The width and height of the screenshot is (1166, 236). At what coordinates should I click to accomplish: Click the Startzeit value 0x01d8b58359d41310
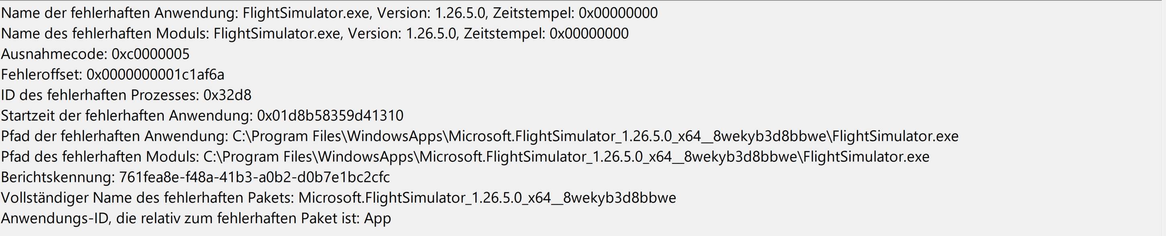[x=330, y=116]
